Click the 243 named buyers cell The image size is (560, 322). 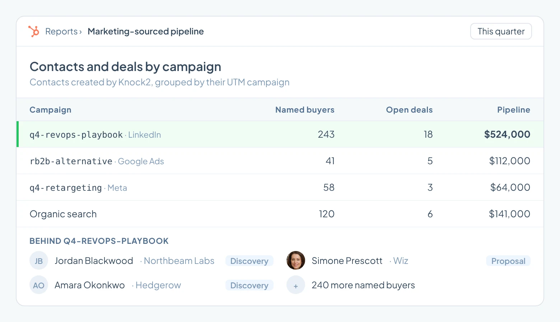click(326, 134)
